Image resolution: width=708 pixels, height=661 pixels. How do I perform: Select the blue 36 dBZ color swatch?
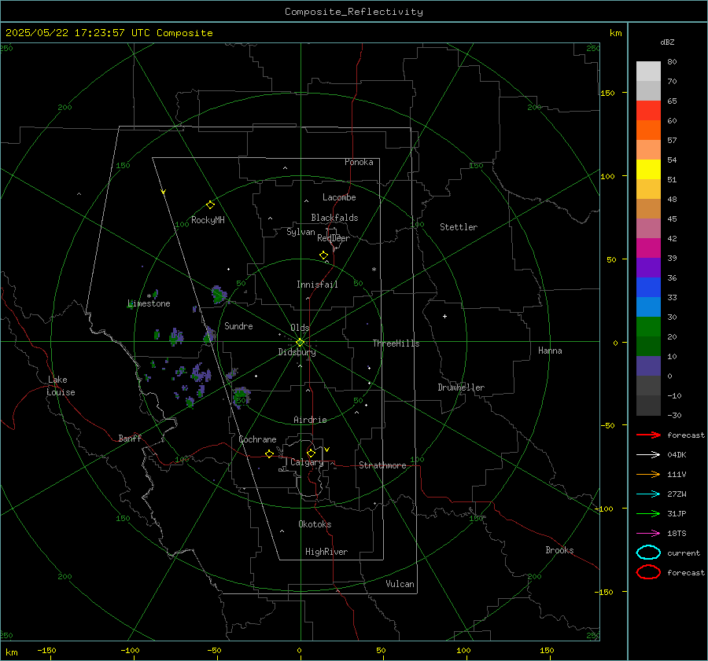(648, 287)
